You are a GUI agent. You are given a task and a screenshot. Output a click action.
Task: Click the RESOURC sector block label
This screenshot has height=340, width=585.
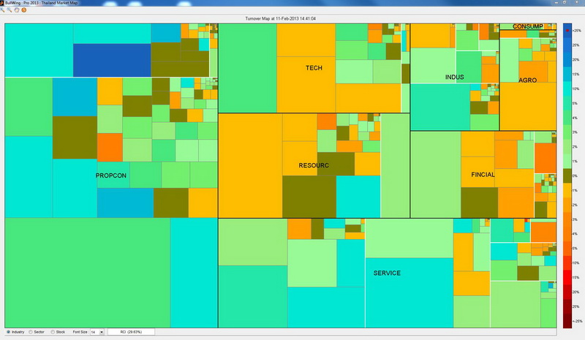(314, 165)
